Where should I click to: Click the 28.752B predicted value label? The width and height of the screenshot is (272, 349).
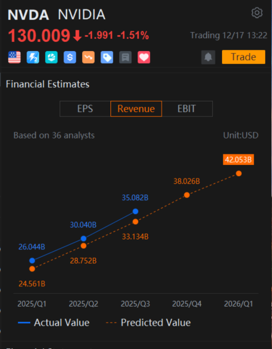(83, 261)
